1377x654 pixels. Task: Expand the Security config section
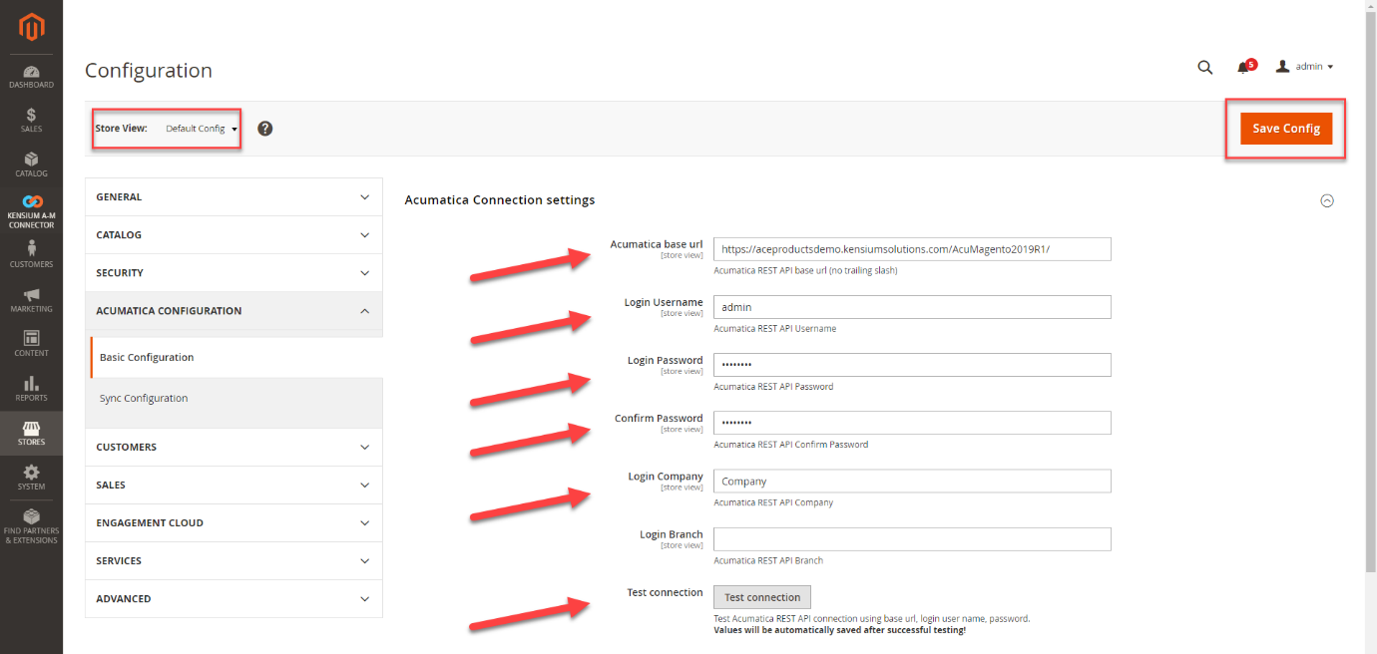233,273
